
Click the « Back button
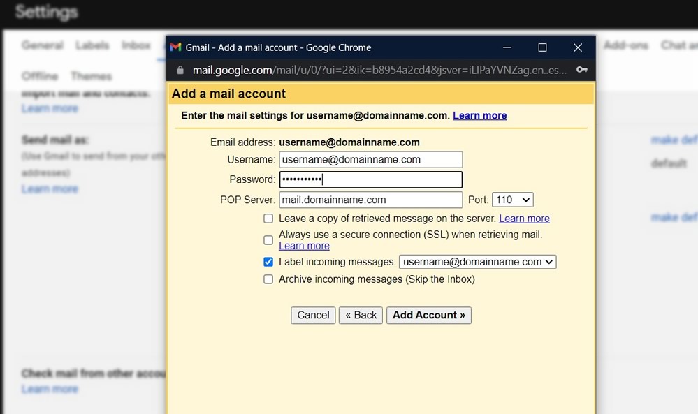tap(361, 316)
